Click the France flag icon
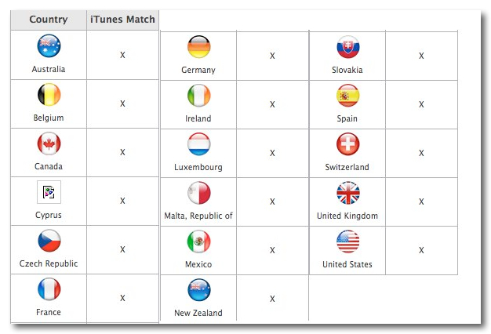The image size is (491, 334). 49,289
